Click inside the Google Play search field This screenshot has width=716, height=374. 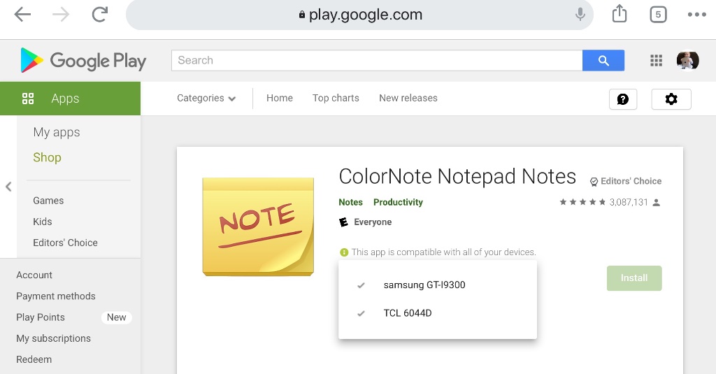pyautogui.click(x=377, y=60)
